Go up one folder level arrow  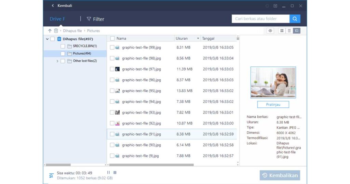click(x=50, y=31)
